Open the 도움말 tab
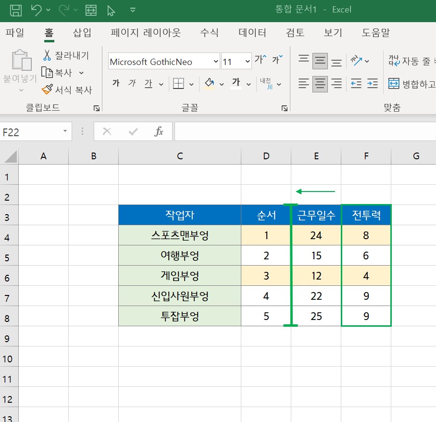 375,32
